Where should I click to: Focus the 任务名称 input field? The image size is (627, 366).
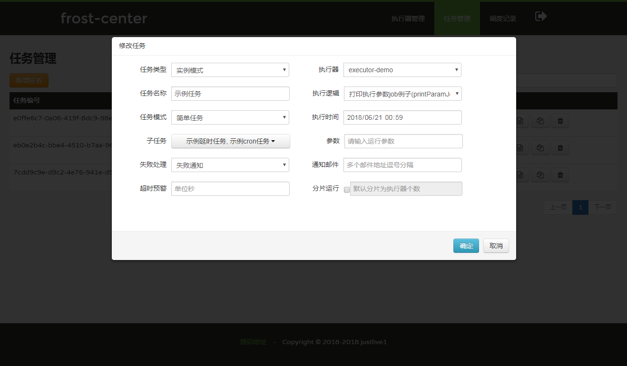click(x=230, y=94)
